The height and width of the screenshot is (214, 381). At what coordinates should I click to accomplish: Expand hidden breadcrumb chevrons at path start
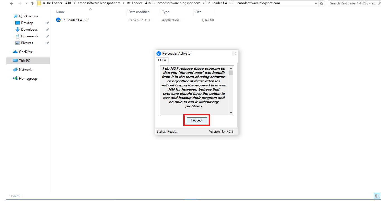[44, 3]
